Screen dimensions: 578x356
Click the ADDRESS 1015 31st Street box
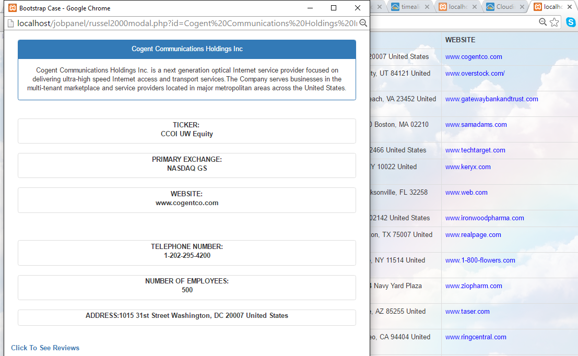(187, 318)
